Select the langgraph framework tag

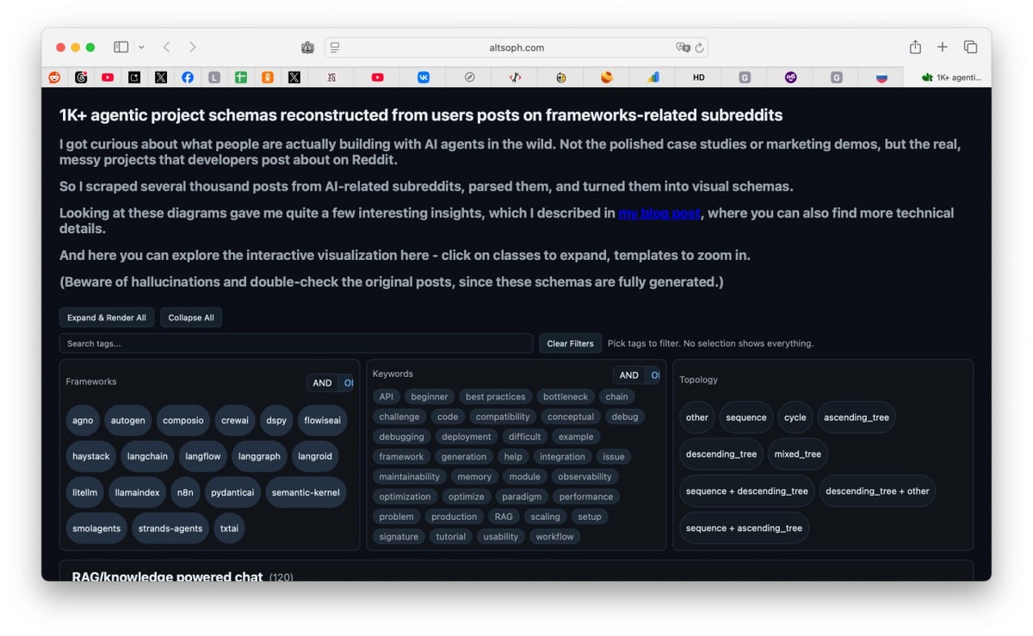coord(259,456)
